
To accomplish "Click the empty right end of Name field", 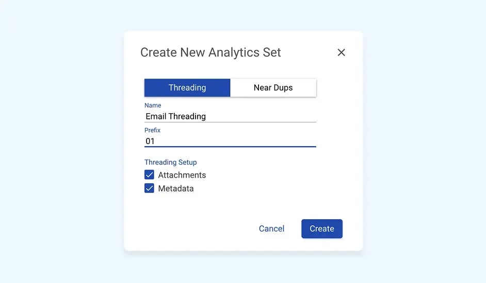I will 289,116.
